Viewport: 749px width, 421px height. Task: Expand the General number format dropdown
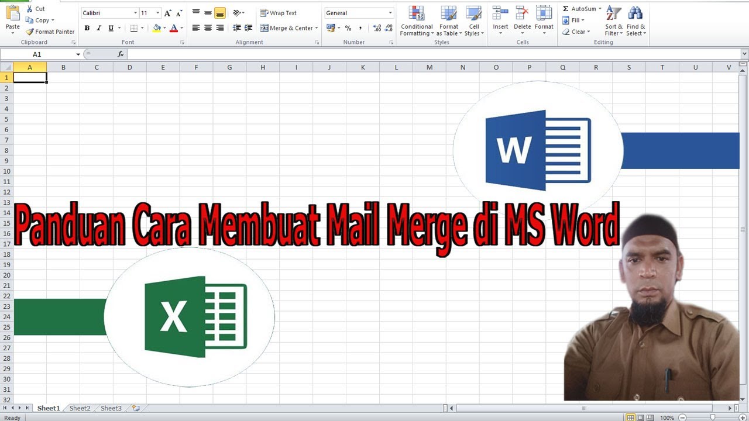tap(390, 13)
